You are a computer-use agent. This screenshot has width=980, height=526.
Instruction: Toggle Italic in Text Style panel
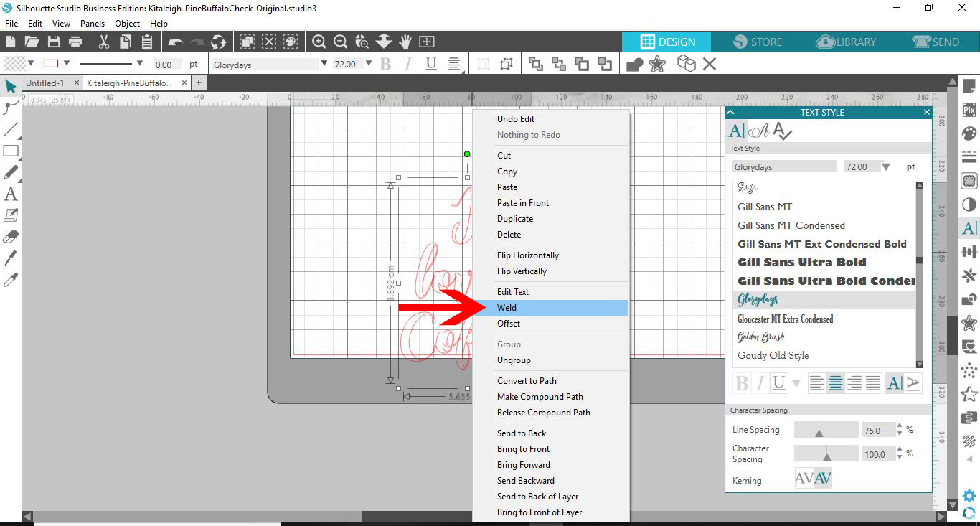[760, 383]
